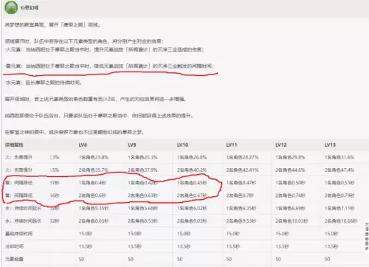This screenshot has width=369, height=267.
Task: Click the cell 1名角色7.11秒
Action: pos(339,209)
